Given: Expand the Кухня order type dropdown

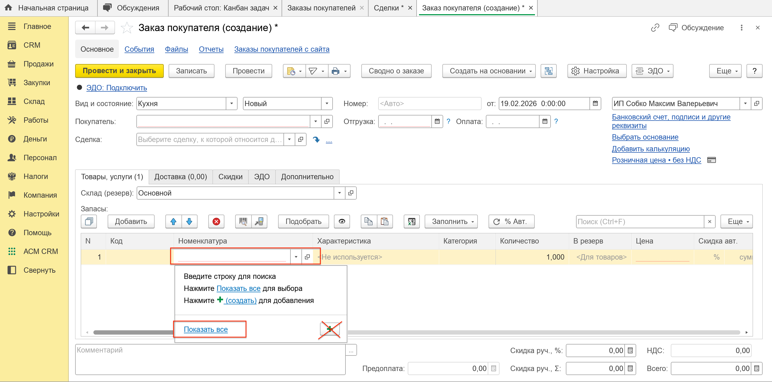Looking at the screenshot, I should (231, 103).
